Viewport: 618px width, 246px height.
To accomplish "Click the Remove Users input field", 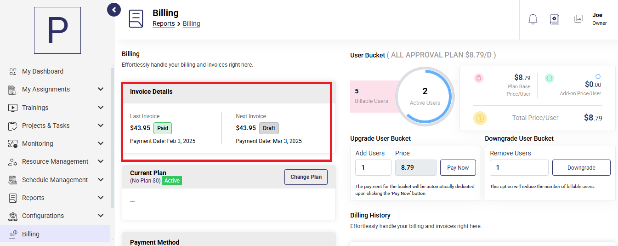I will (519, 168).
